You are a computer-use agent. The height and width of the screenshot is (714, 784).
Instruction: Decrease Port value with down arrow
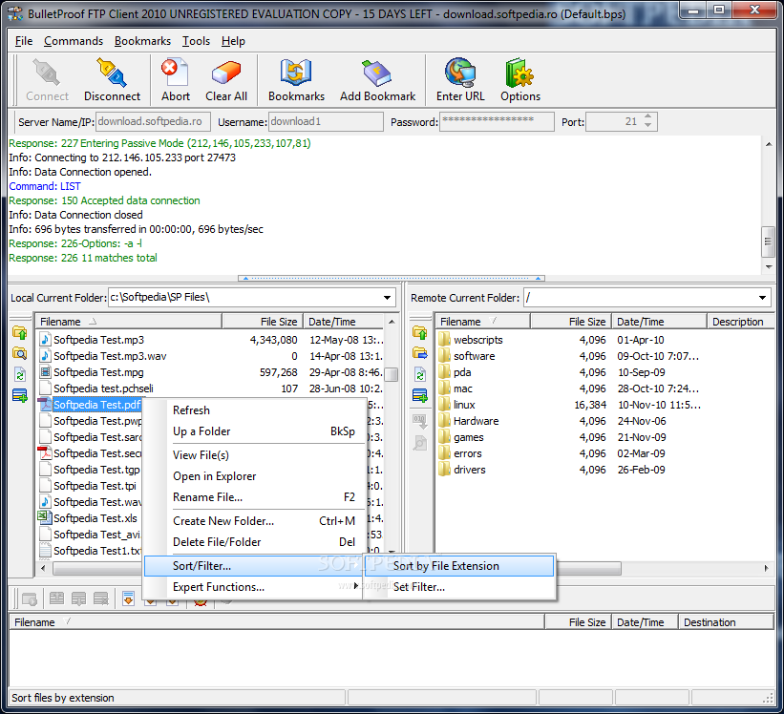tap(648, 125)
